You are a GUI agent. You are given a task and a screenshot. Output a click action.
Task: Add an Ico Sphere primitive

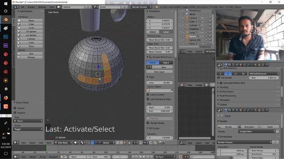[30, 35]
